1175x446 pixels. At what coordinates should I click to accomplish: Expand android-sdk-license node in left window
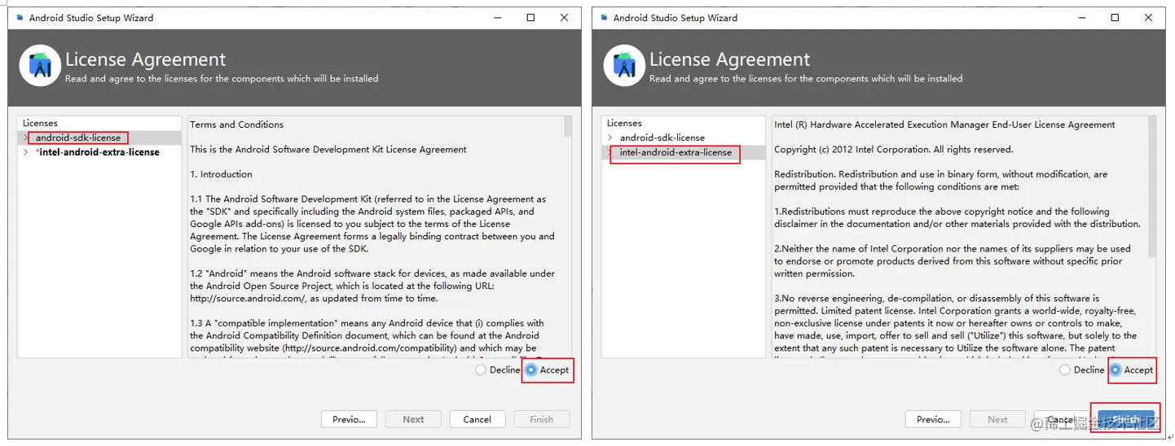coord(26,138)
